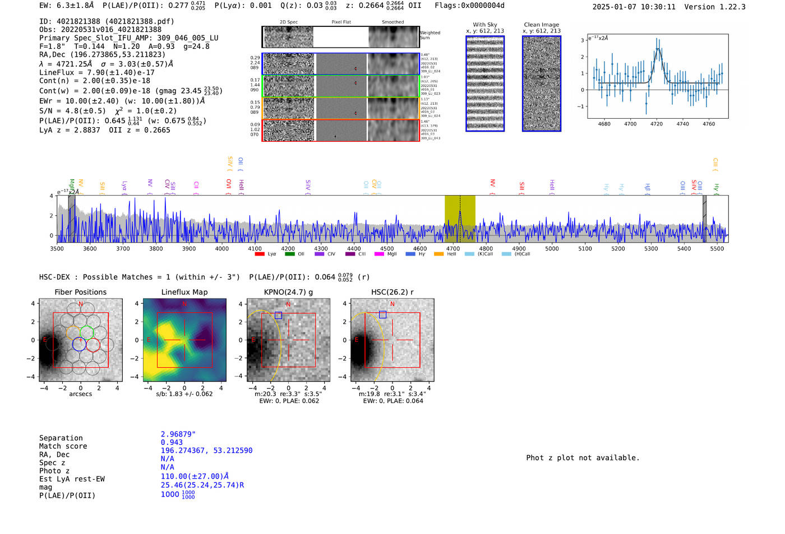Click the red fiber circle in Fiber Positions
Image resolution: width=785 pixels, height=534 pixels.
(93, 344)
